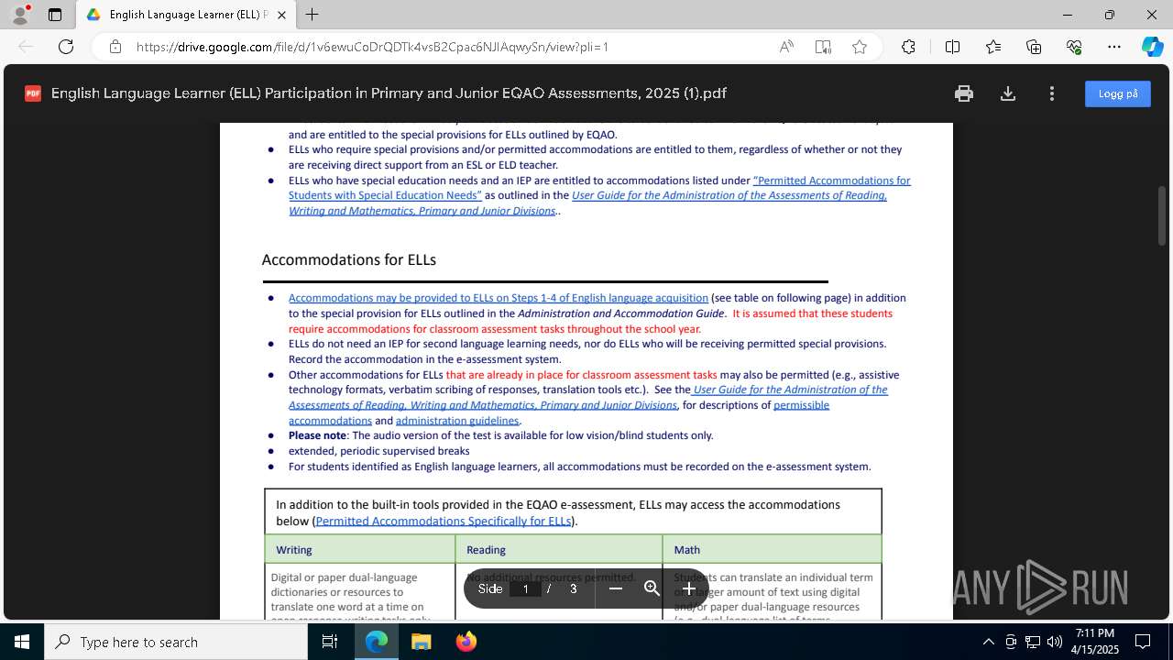Image resolution: width=1173 pixels, height=660 pixels.
Task: Open Edge Settings and more menu
Action: [x=1114, y=47]
